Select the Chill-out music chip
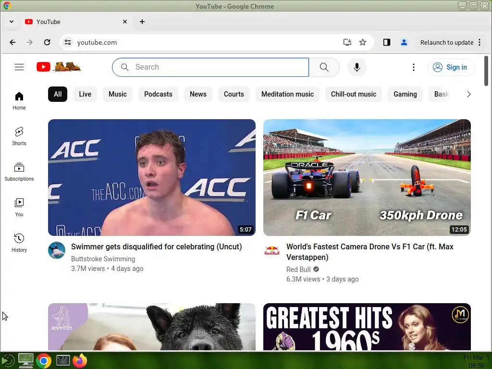Screen dimensions: 492x369 354,94
